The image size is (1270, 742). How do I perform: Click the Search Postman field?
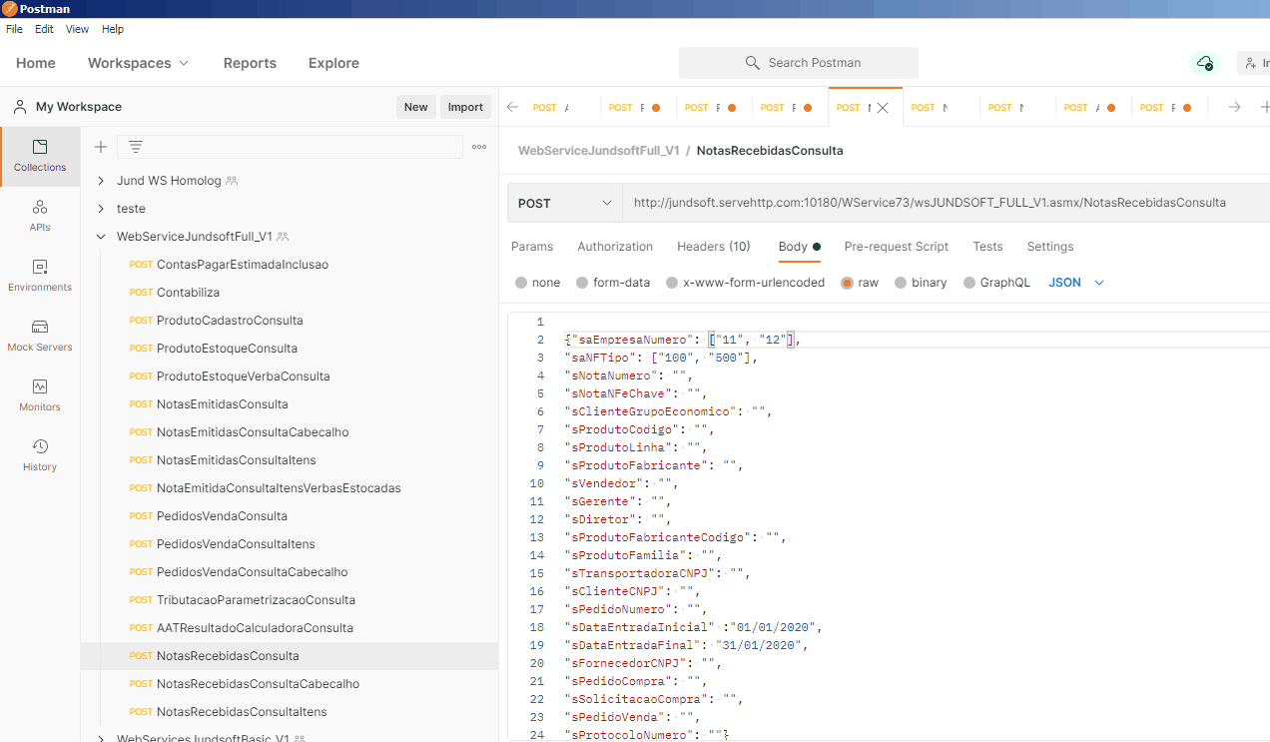coord(799,63)
